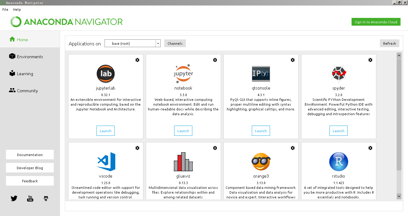Launch spyder
The height and width of the screenshot is (216, 408).
(338, 131)
